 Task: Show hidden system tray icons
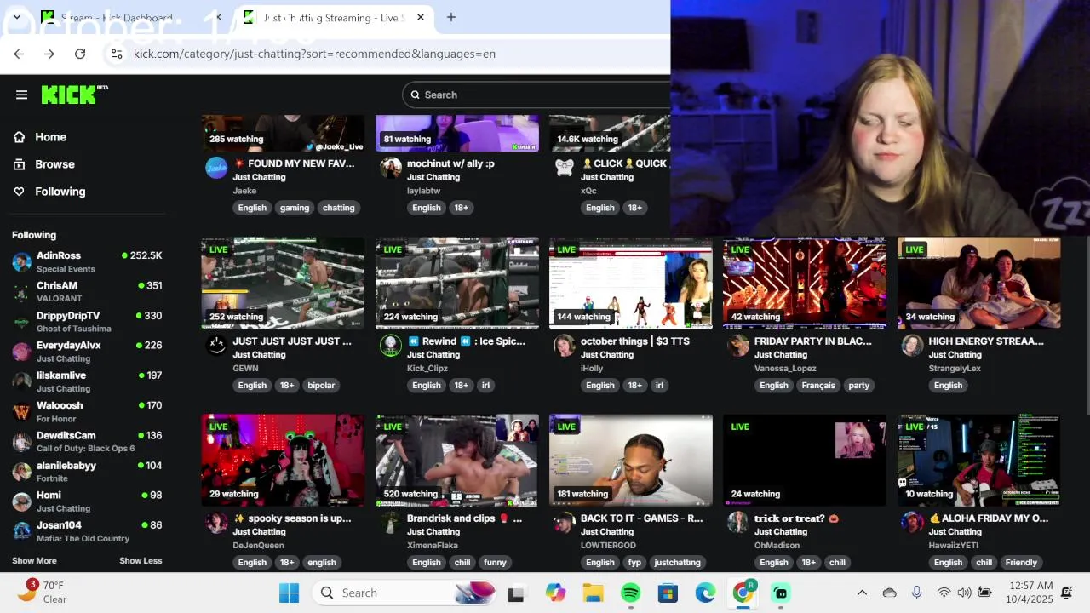point(862,593)
